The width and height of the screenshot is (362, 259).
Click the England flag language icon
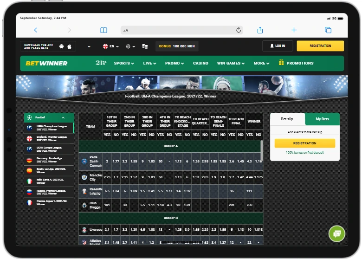(x=105, y=46)
